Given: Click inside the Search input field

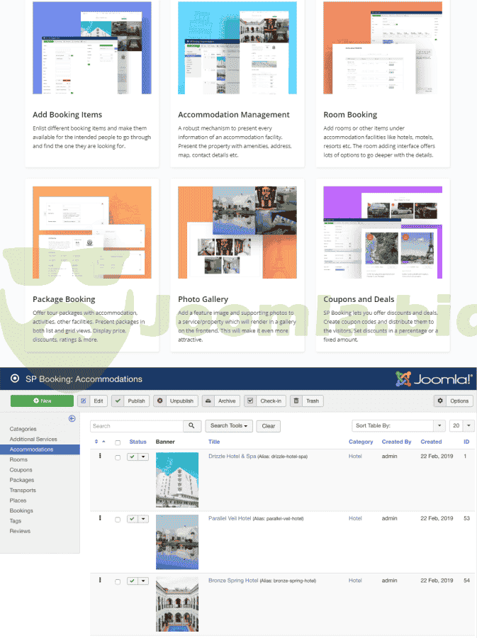Looking at the screenshot, I should 137,426.
